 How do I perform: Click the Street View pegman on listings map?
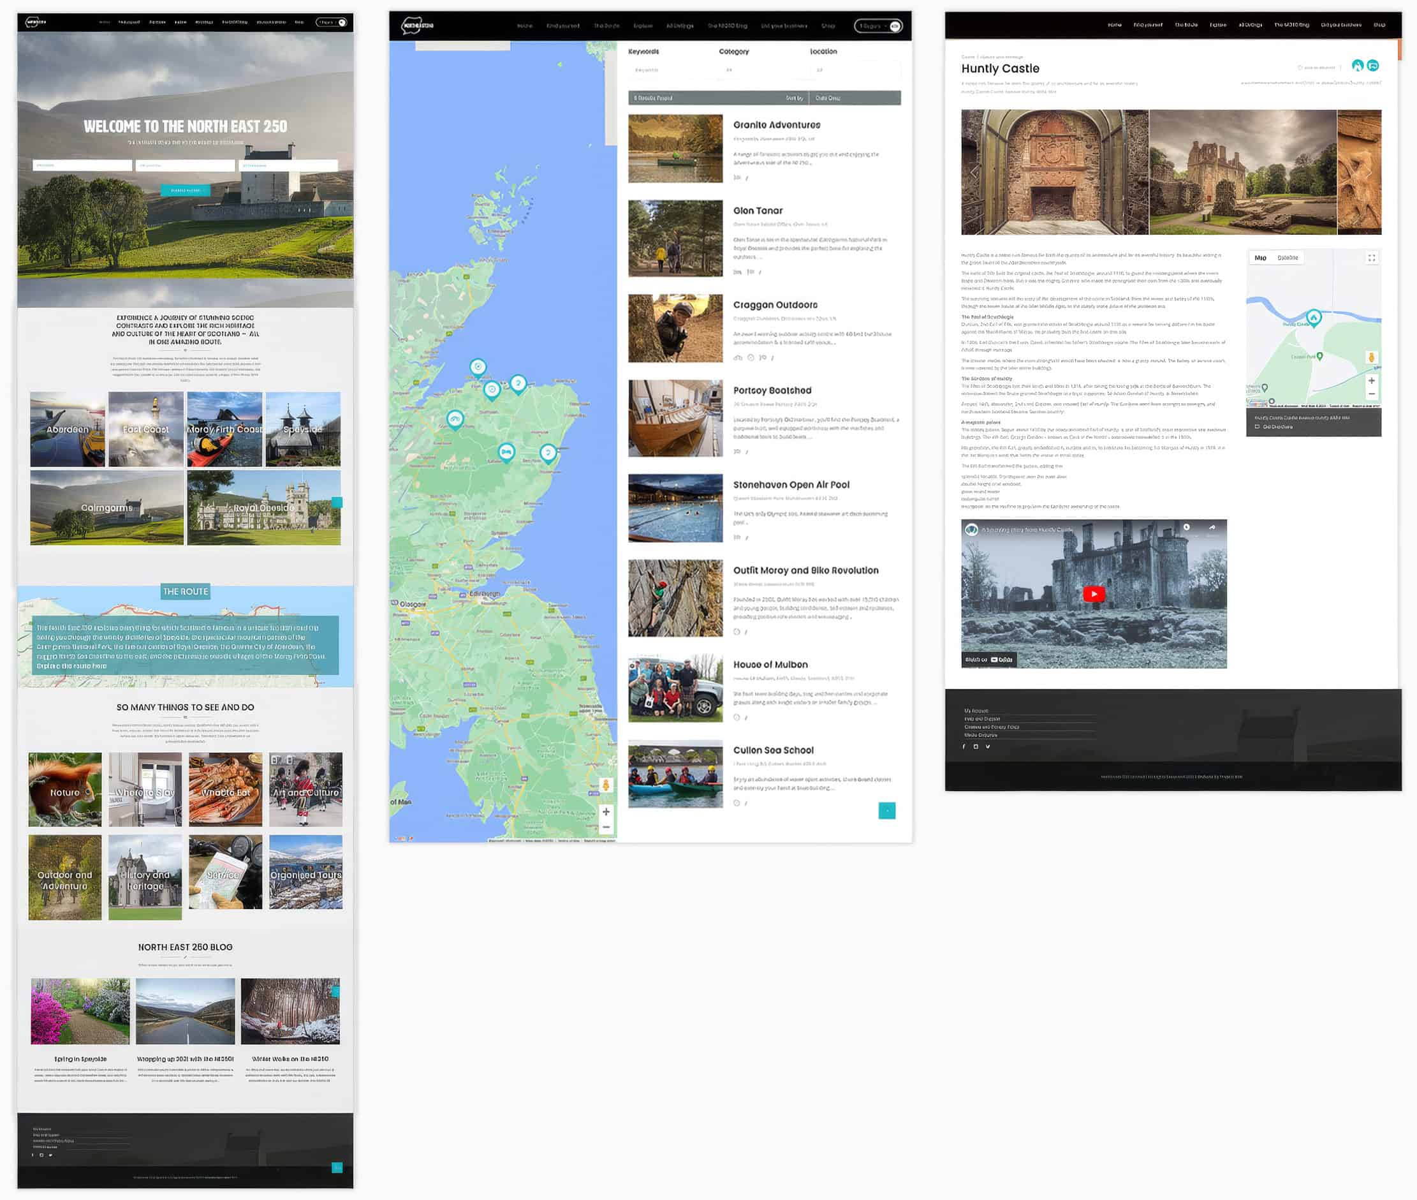[x=606, y=785]
